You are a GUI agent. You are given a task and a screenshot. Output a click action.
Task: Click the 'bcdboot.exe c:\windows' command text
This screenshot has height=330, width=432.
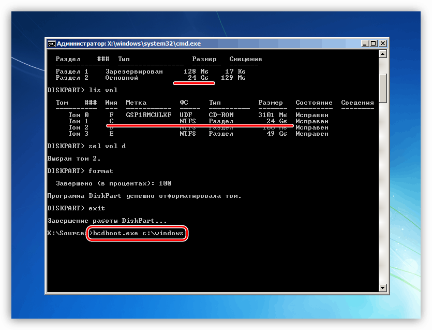pyautogui.click(x=138, y=233)
